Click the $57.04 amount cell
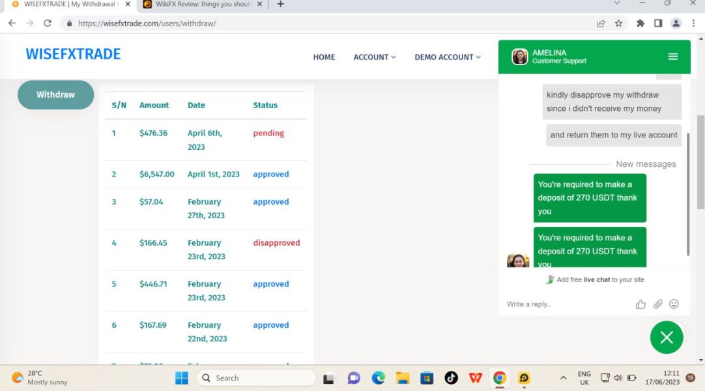This screenshot has height=391, width=705. 151,202
